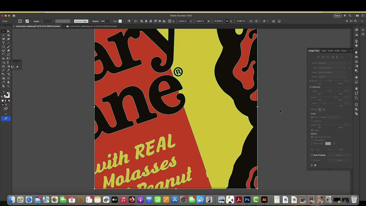
Task: Open the Stroke weight dropdown
Action: [x=53, y=21]
